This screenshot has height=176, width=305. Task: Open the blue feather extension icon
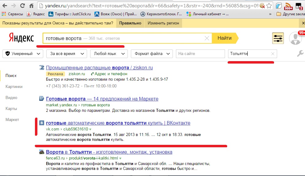pyautogui.click(x=279, y=6)
